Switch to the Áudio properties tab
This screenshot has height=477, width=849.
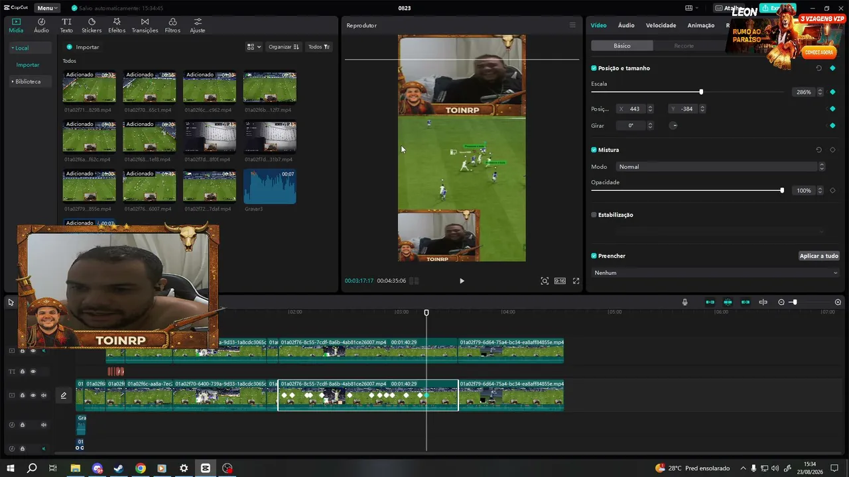[x=626, y=25]
